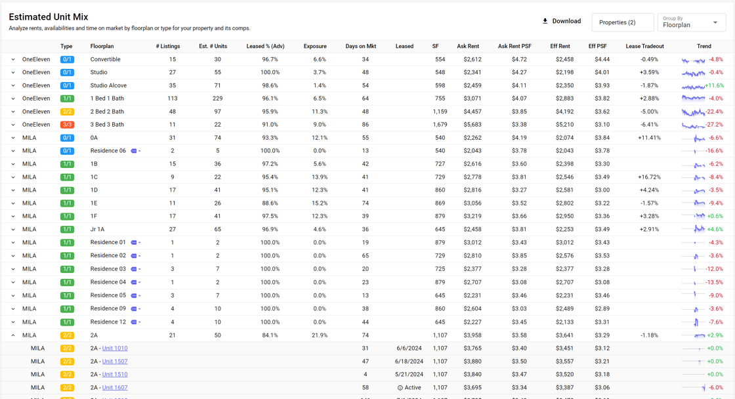The width and height of the screenshot is (735, 399).
Task: Click the Estimated Unit Mix heading
Action: pyautogui.click(x=49, y=17)
